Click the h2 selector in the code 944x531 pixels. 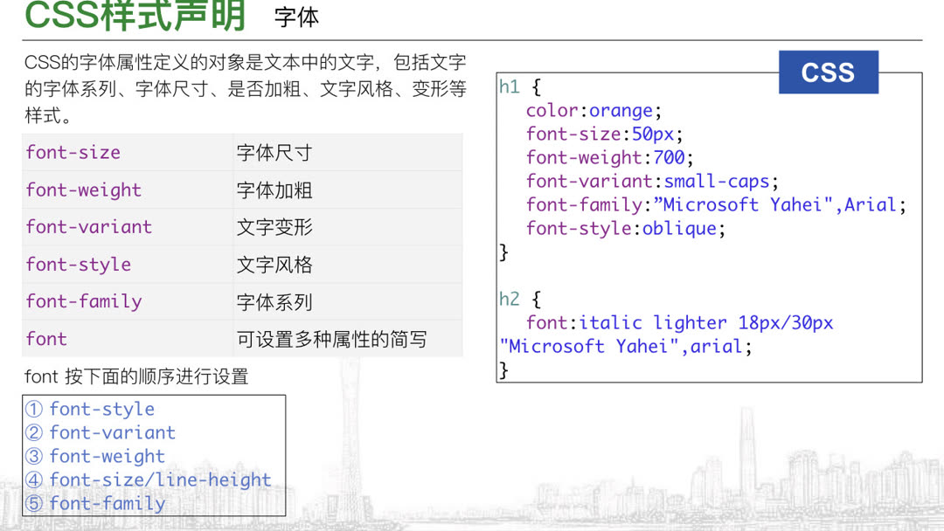[x=510, y=300]
